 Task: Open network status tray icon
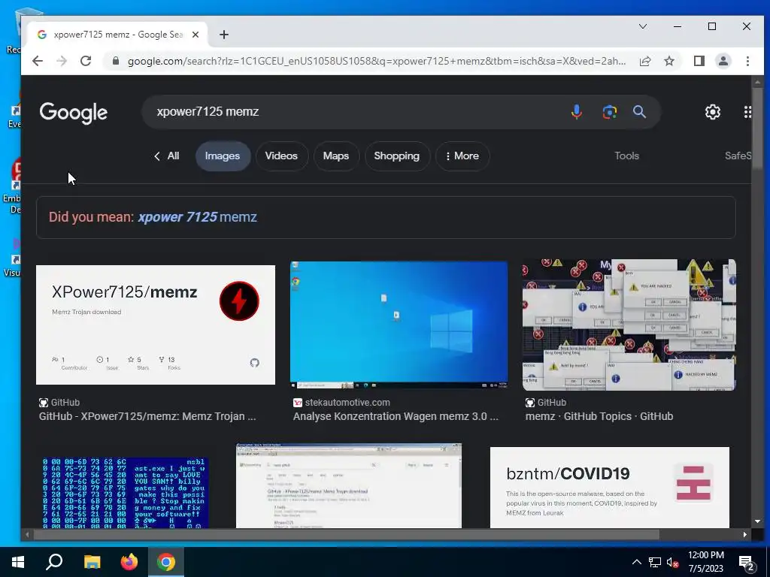pyautogui.click(x=655, y=562)
